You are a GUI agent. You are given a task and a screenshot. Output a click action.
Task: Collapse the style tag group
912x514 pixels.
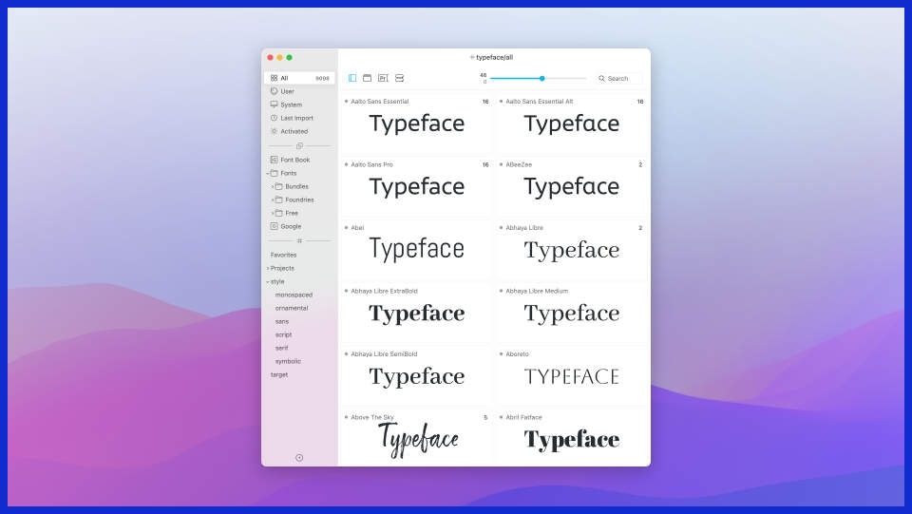[x=268, y=281]
